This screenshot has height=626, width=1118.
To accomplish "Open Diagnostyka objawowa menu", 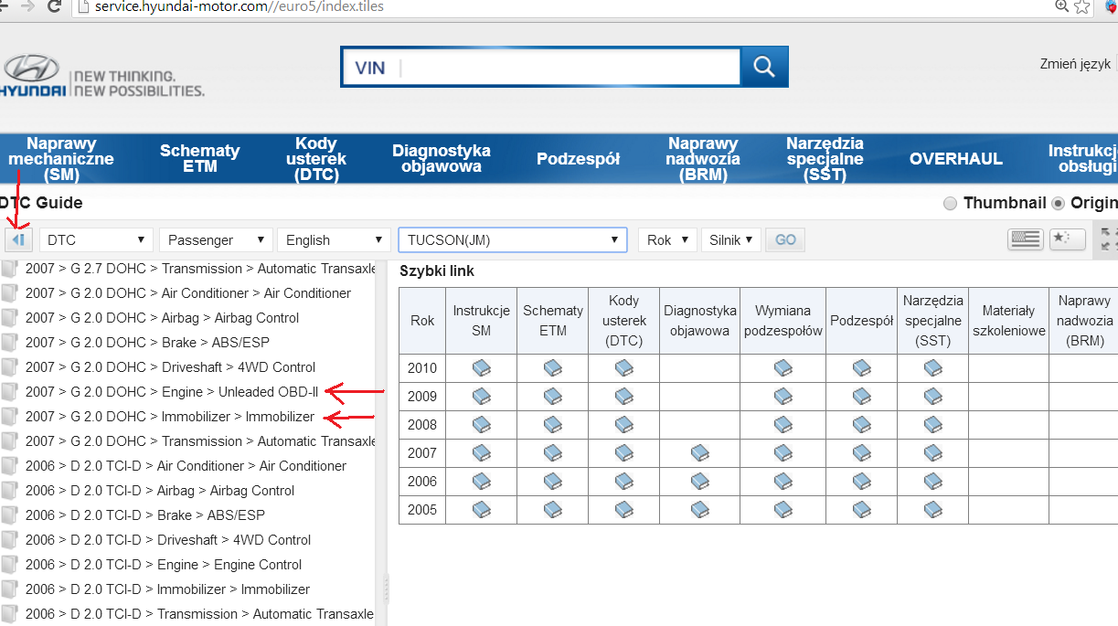I will pyautogui.click(x=442, y=158).
